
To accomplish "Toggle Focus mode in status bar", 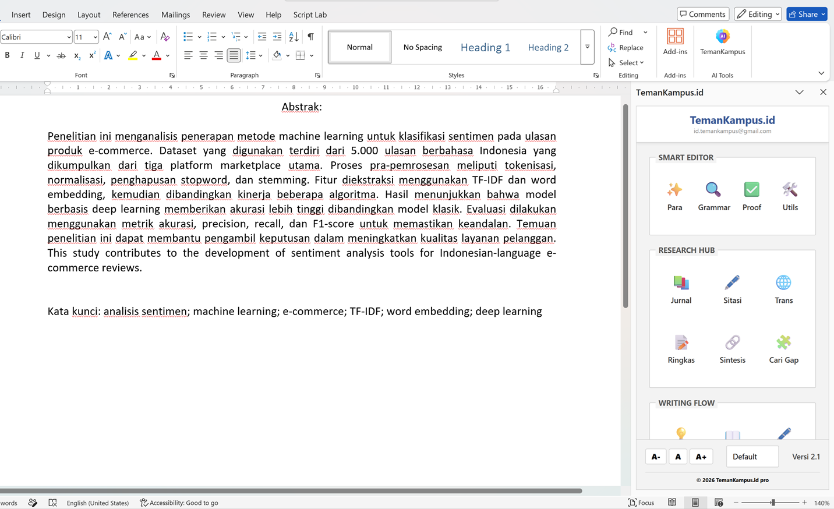I will [641, 503].
